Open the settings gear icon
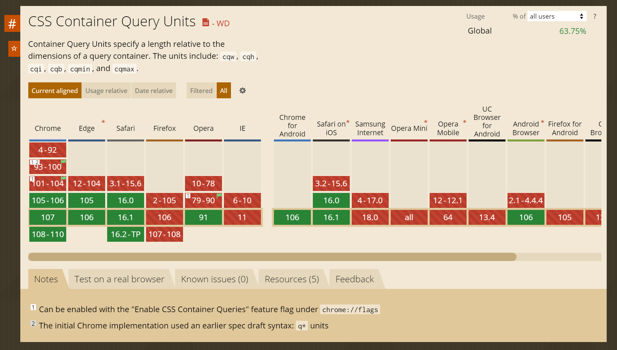 click(243, 91)
